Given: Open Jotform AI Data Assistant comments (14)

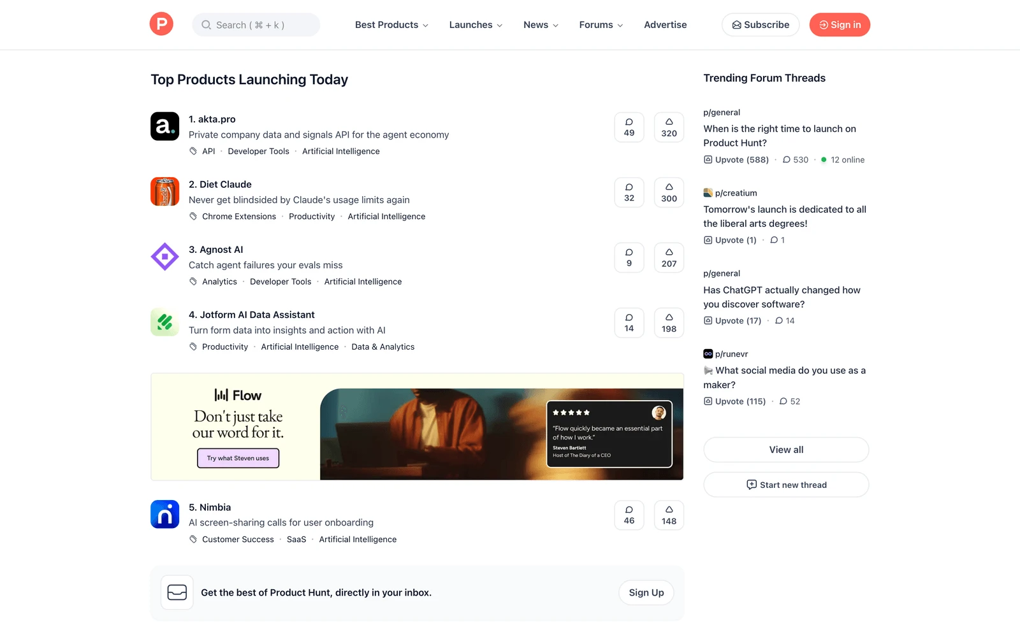Looking at the screenshot, I should tap(629, 323).
